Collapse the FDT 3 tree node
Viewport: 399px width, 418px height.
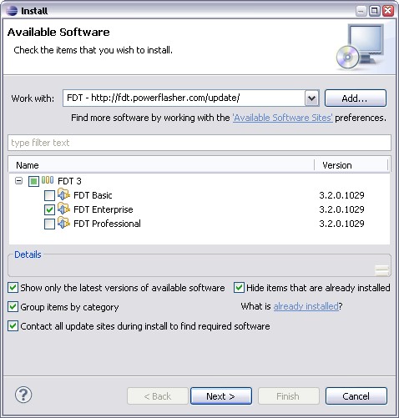click(x=18, y=181)
